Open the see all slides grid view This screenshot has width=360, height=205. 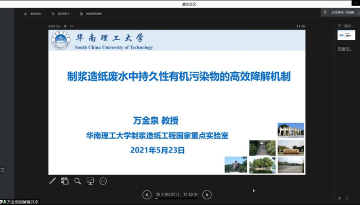pyautogui.click(x=65, y=181)
